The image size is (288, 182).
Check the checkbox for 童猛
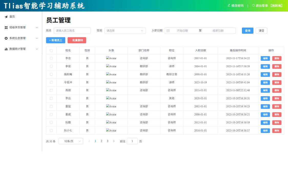(x=51, y=106)
